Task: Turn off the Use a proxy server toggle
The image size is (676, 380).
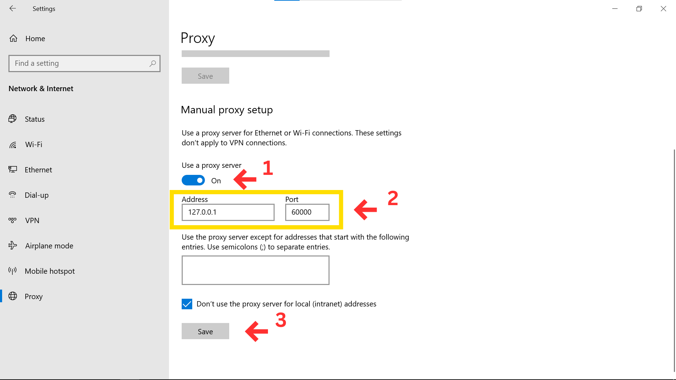Action: coord(193,180)
